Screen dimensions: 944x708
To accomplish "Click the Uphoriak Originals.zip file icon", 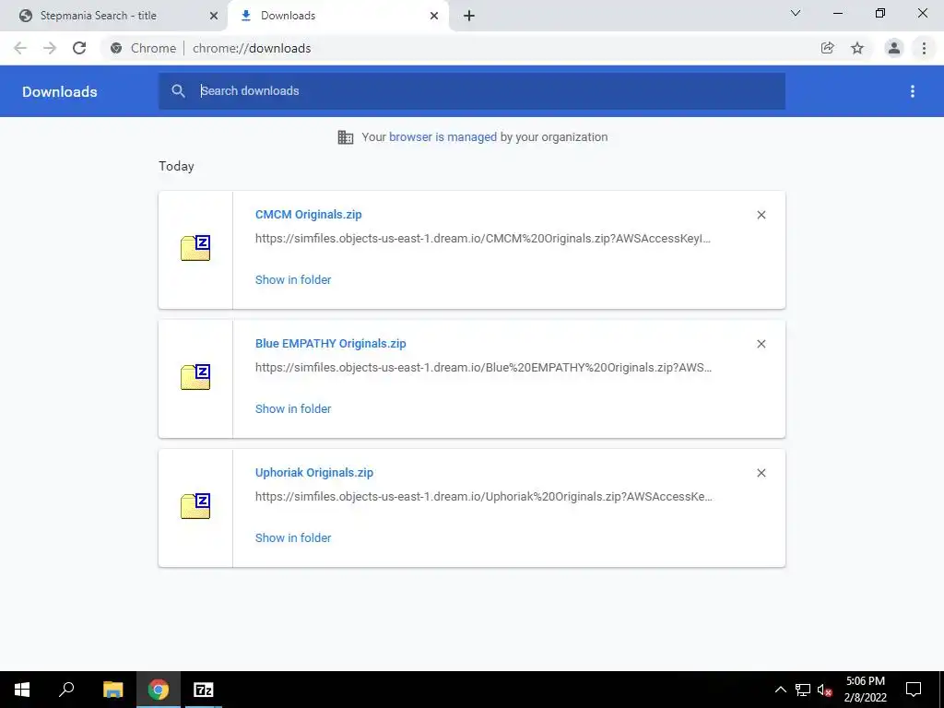I will pos(195,506).
